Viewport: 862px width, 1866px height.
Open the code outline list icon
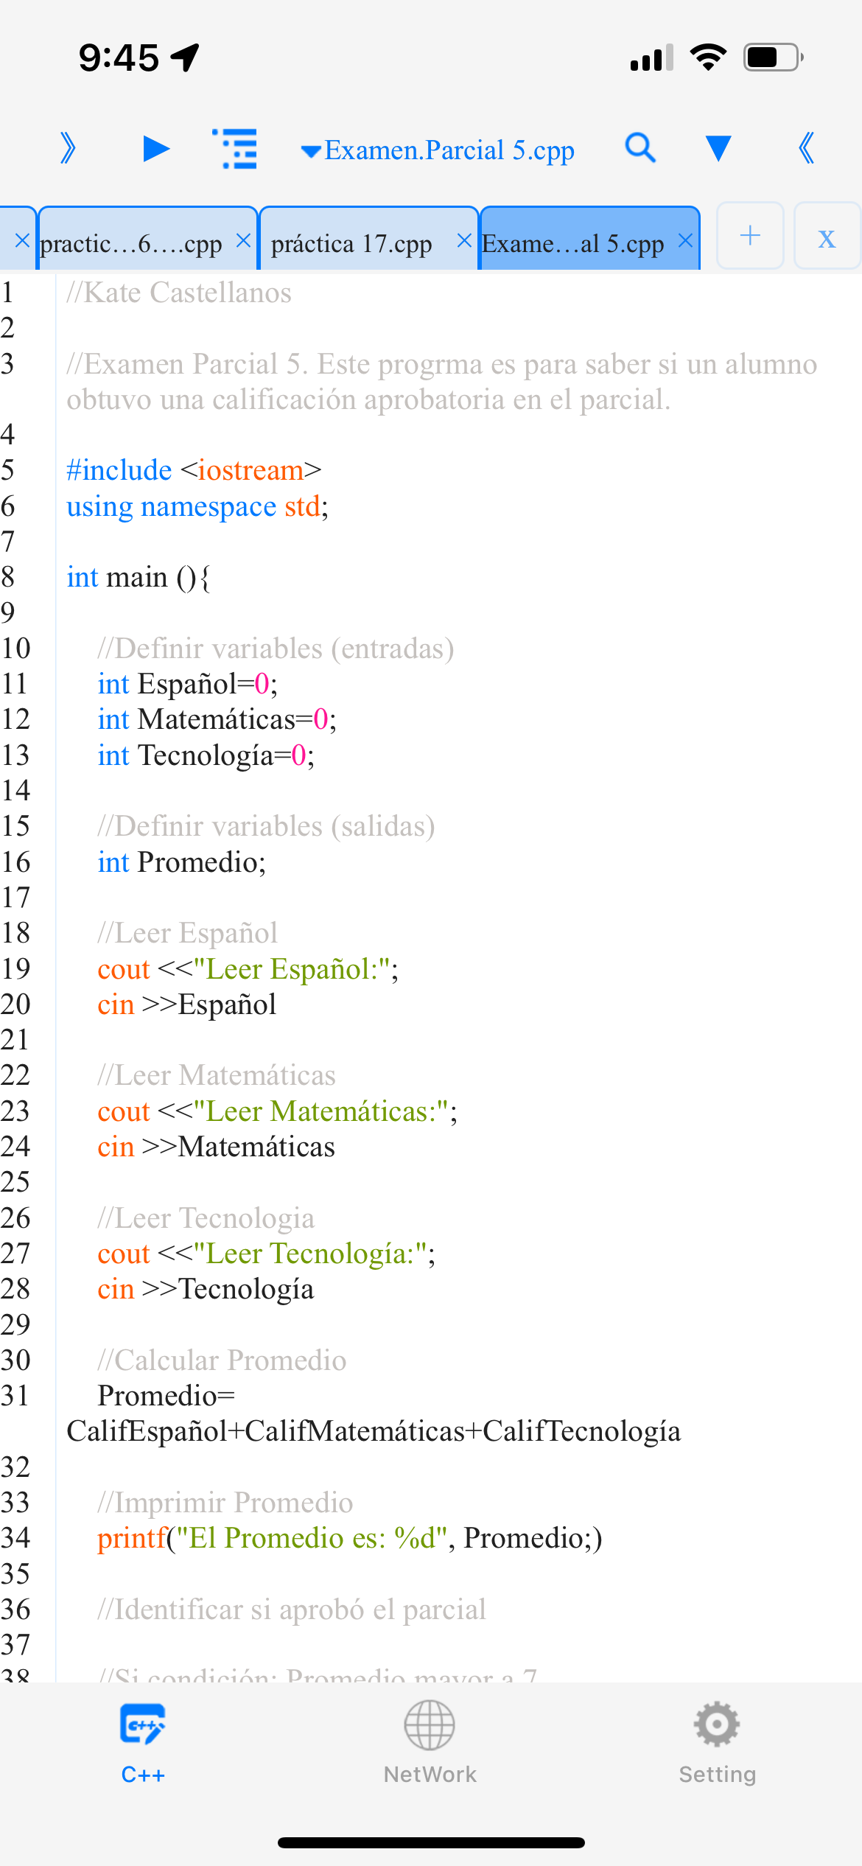tap(236, 149)
